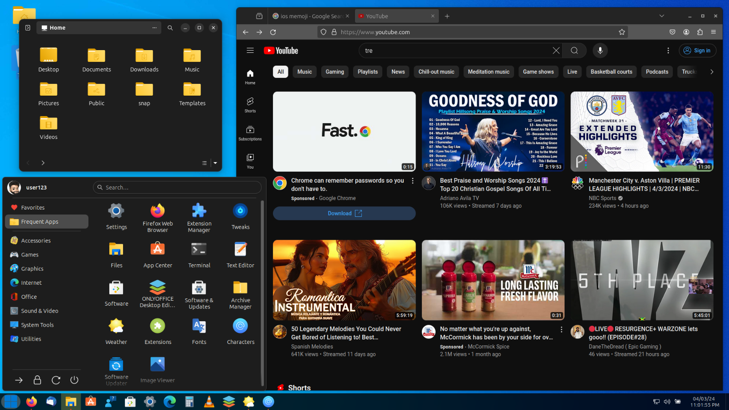Open Characters app in menu
Image resolution: width=729 pixels, height=410 pixels.
(241, 331)
